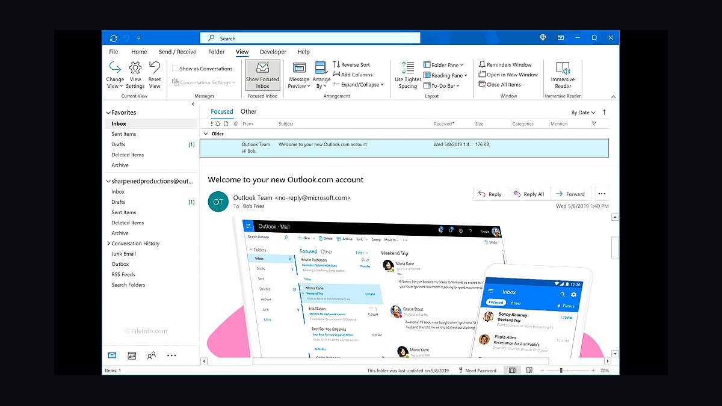This screenshot has height=406, width=722.
Task: Enable the Show as Conversations checkbox
Action: pyautogui.click(x=175, y=69)
